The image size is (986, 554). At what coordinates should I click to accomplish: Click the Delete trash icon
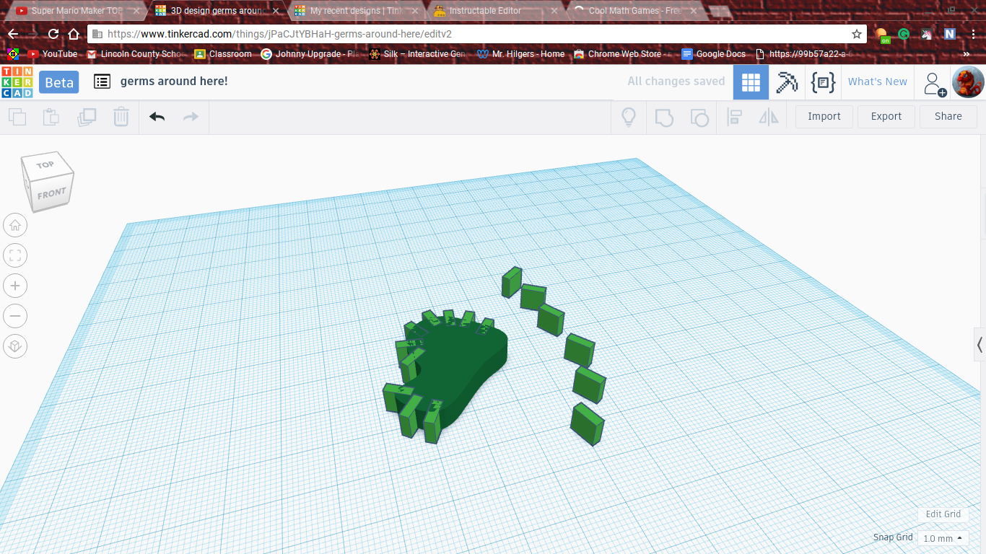tap(121, 117)
